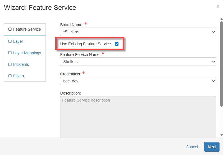This screenshot has height=155, width=224.
Task: Click the square icon beside Feature Service
Action: (10, 29)
